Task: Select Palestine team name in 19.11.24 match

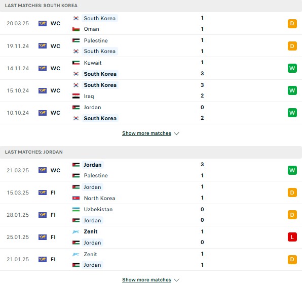Action: (96, 40)
